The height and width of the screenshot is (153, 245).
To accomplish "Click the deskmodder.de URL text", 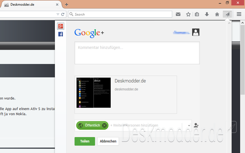I will coord(126,89).
